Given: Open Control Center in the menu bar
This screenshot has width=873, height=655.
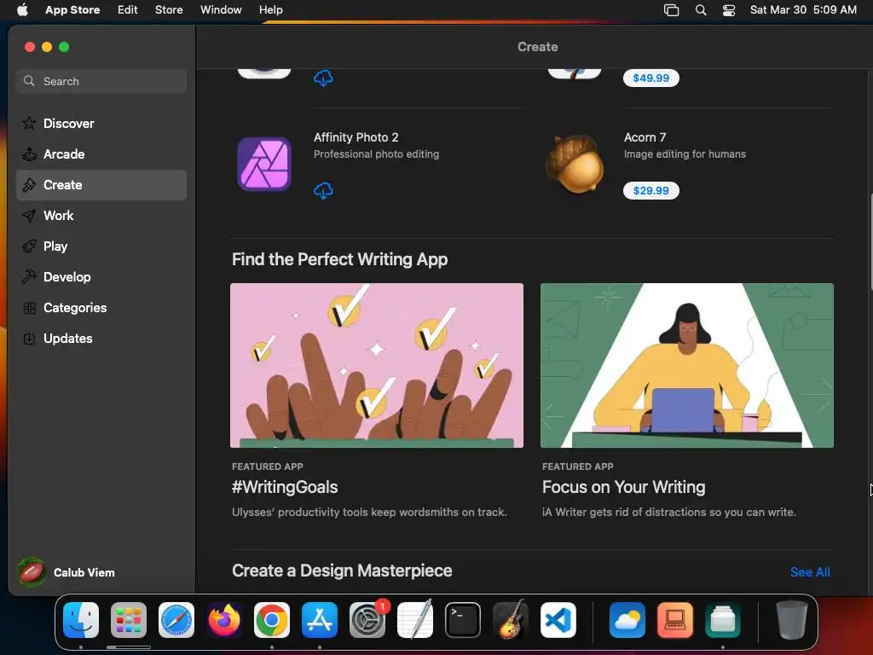Looking at the screenshot, I should click(729, 10).
